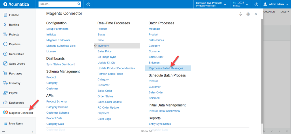The image size is (291, 134).
Task: Open Category Data under APIs
Action: [55, 124]
